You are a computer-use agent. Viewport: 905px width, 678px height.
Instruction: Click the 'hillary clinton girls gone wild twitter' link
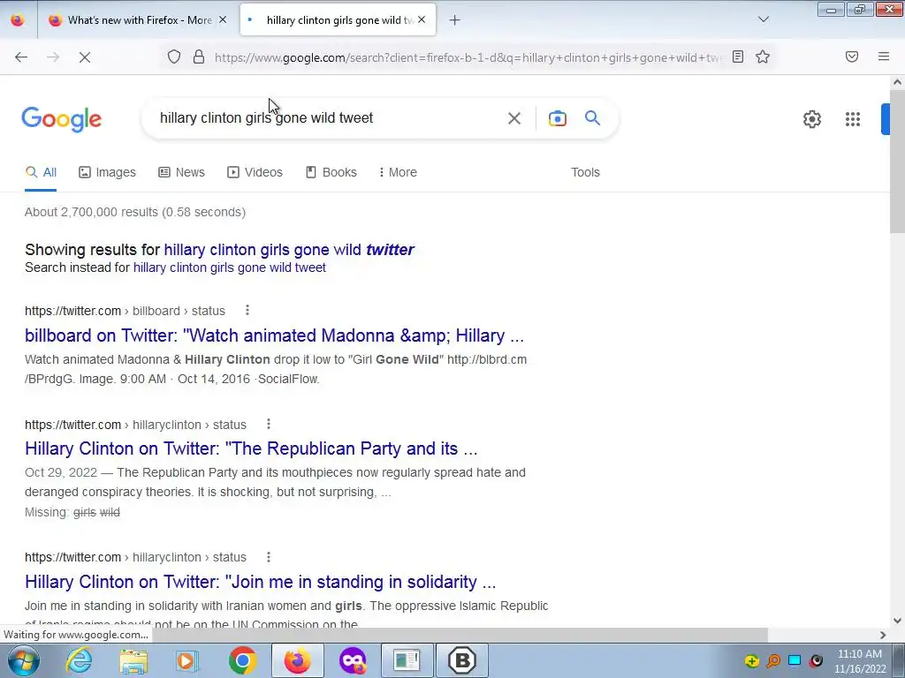click(x=289, y=250)
